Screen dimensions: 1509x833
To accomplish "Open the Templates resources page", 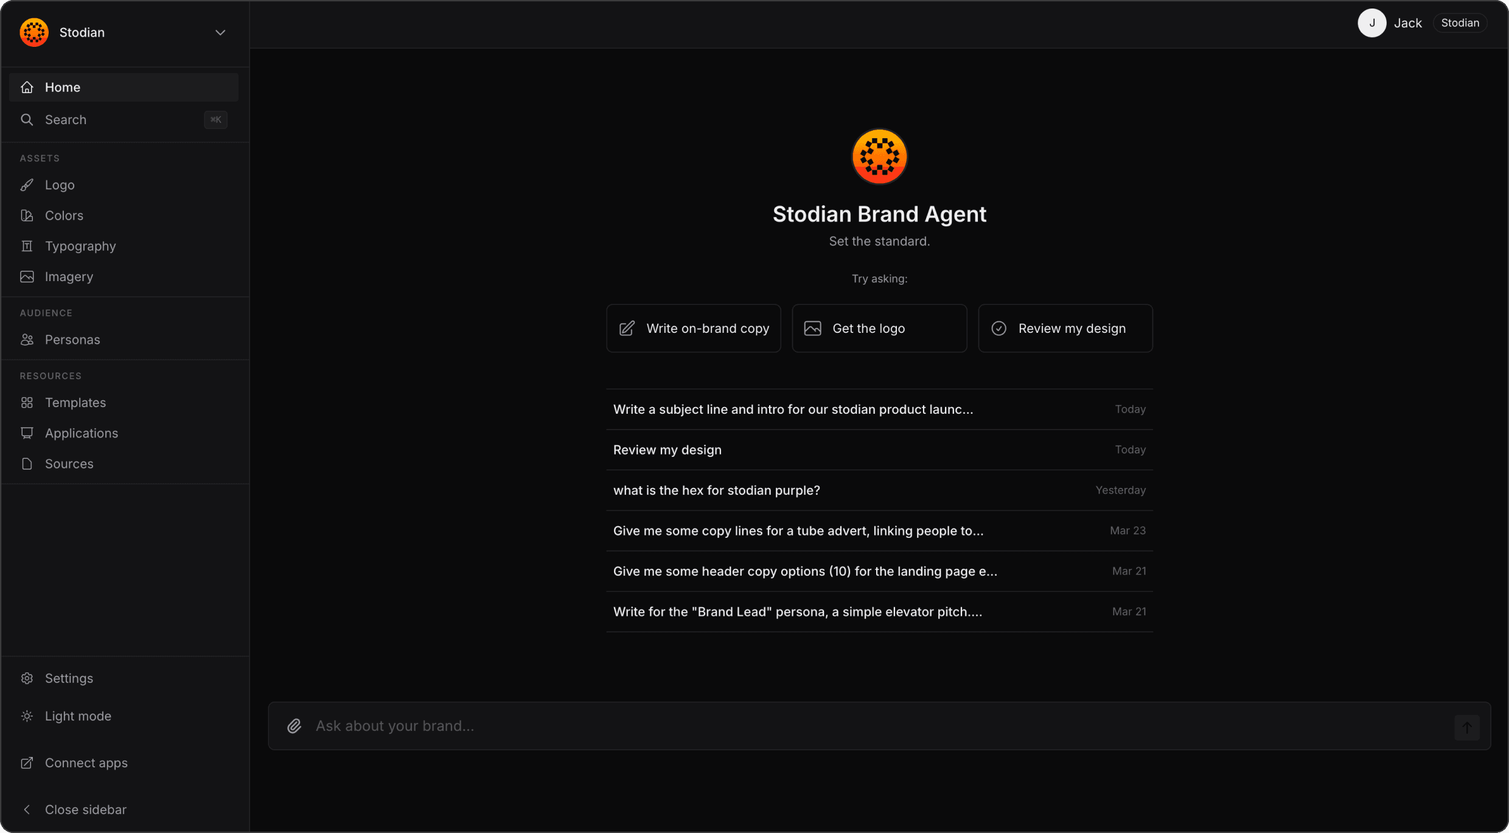I will point(75,403).
